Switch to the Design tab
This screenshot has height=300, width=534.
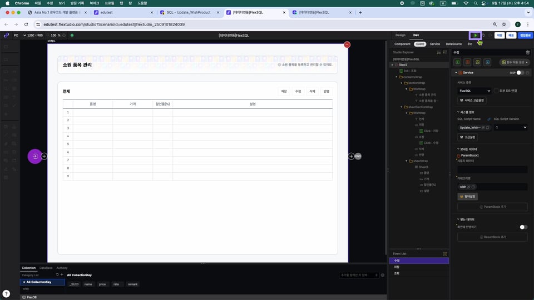pos(400,35)
